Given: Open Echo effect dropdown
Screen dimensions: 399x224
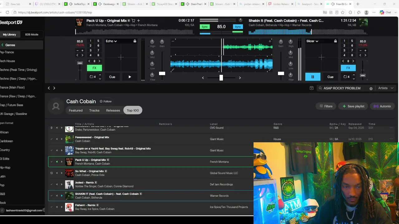Looking at the screenshot, I should click(111, 41).
